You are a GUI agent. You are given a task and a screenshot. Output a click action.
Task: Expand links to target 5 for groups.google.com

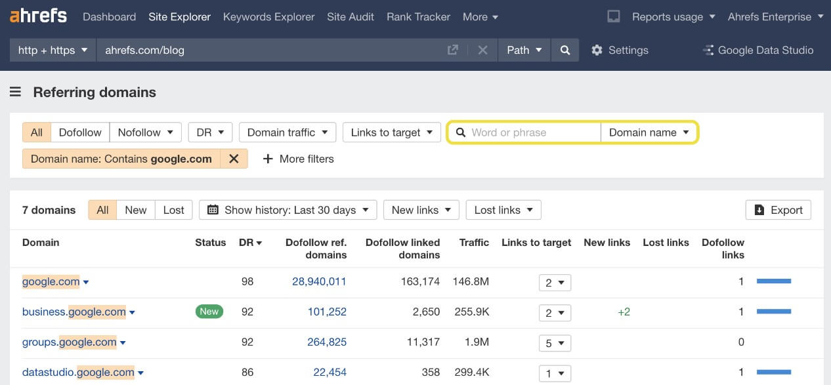(x=555, y=343)
